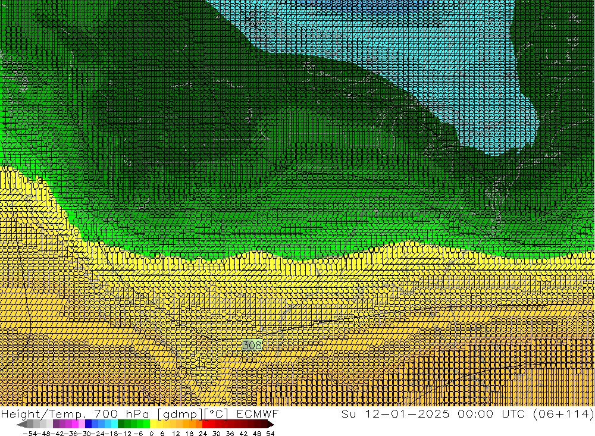Click the purple swatch above legend value -42
595x436 pixels.
(x=56, y=424)
